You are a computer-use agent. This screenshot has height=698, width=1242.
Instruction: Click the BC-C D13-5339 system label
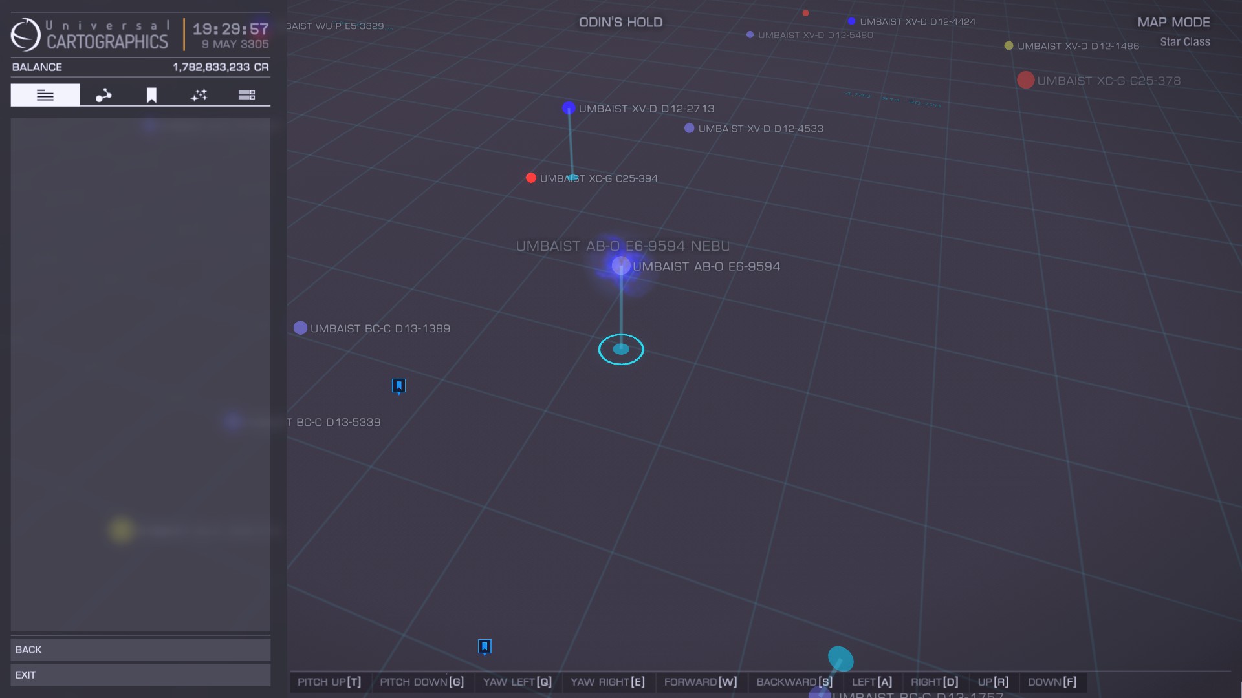point(334,422)
